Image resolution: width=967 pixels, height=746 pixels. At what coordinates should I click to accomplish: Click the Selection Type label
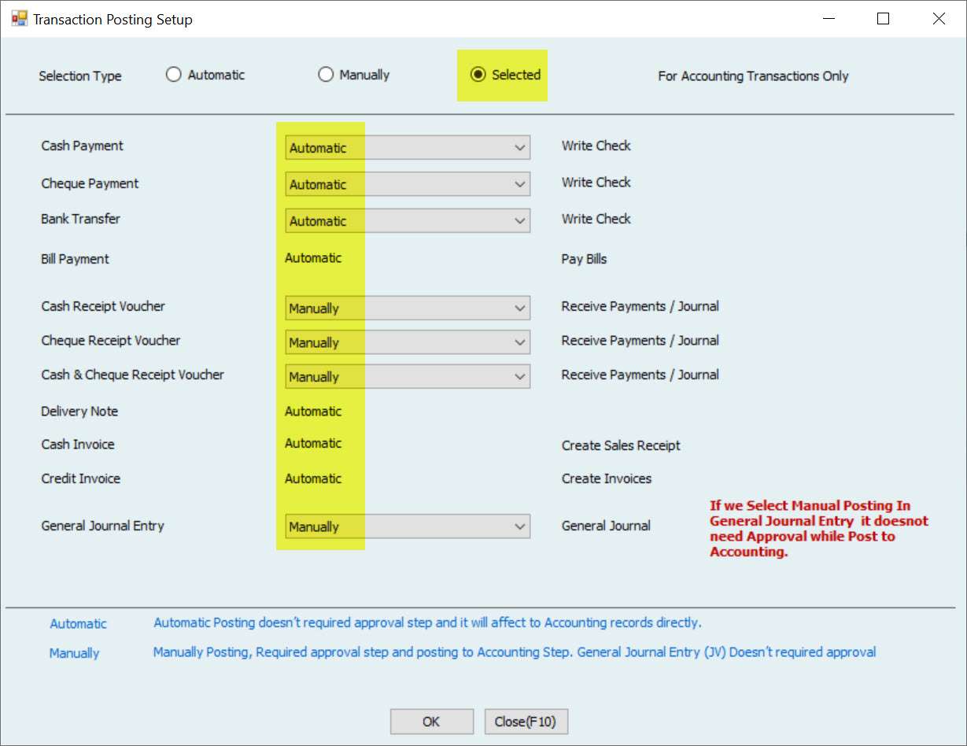80,76
